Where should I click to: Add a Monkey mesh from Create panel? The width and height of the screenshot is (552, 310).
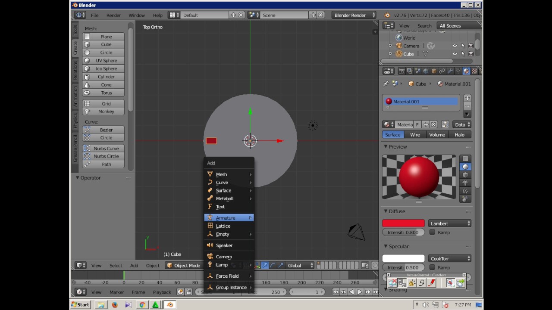tap(103, 112)
